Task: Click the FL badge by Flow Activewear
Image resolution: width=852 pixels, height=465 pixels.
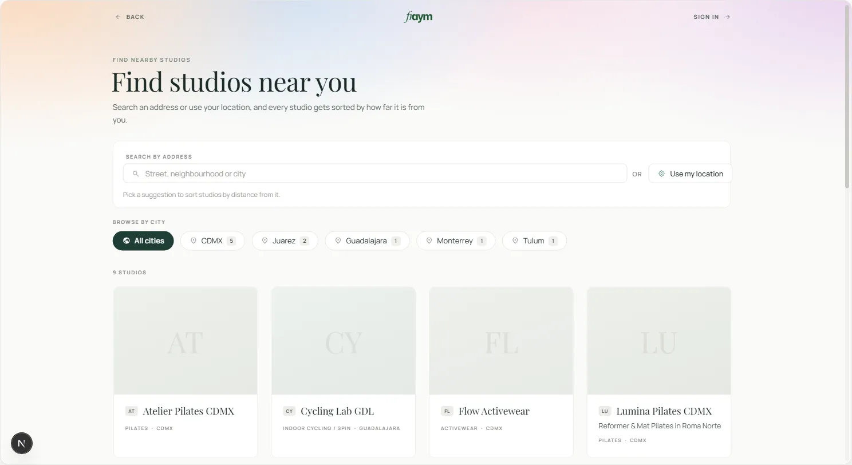Action: click(x=447, y=411)
